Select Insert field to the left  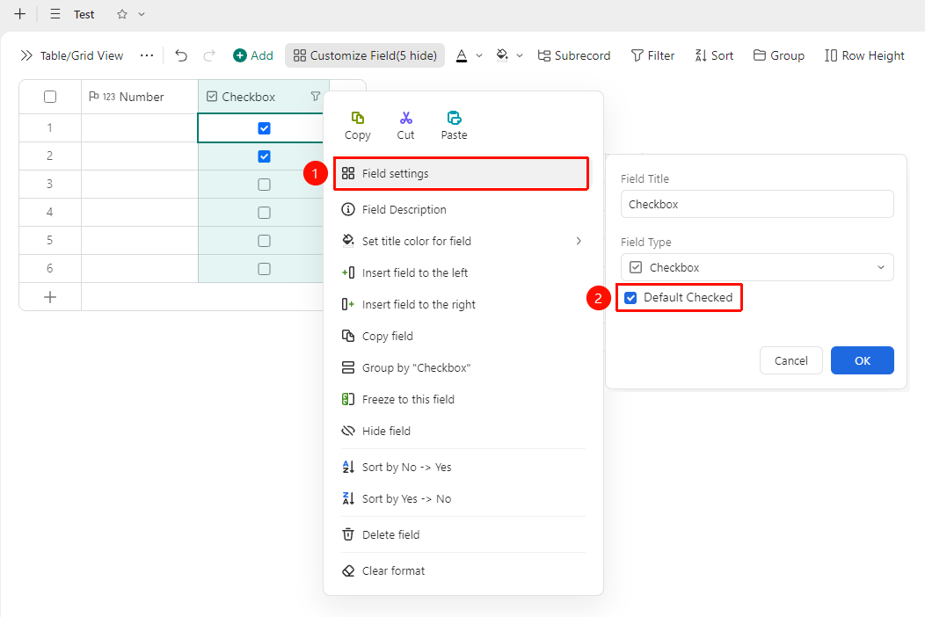[x=463, y=272]
